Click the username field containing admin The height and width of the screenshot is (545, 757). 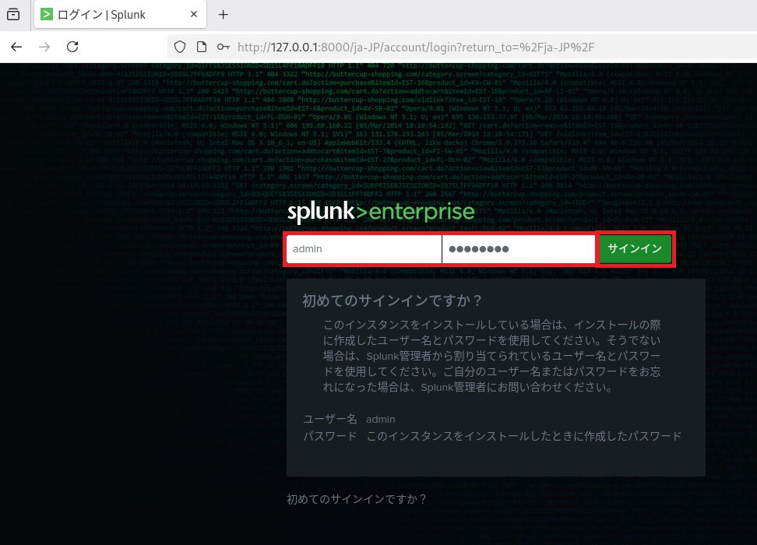tap(363, 249)
